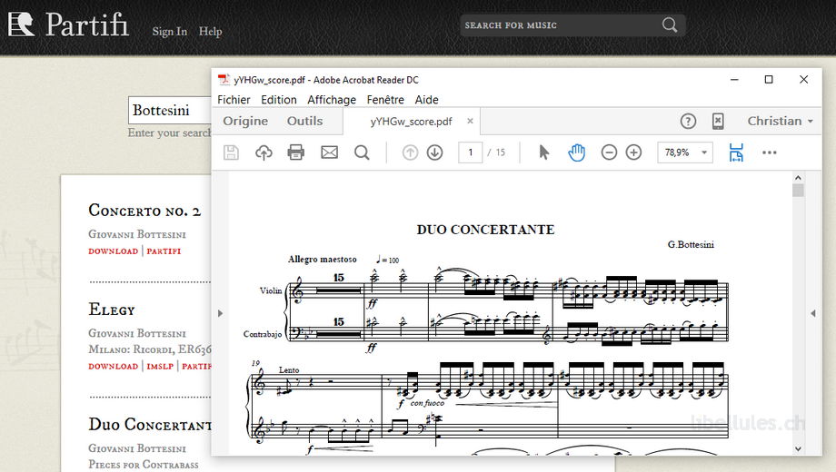
Task: Click Partifi link under Concerto No. 2
Action: pyautogui.click(x=164, y=251)
